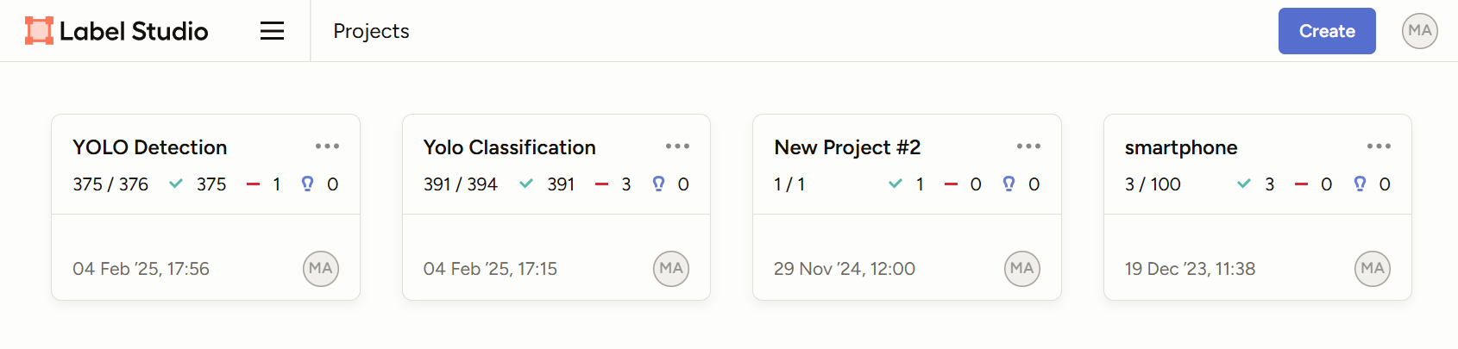Open the Yolo Classification project title
Screen dimensions: 1458x349
tap(509, 147)
